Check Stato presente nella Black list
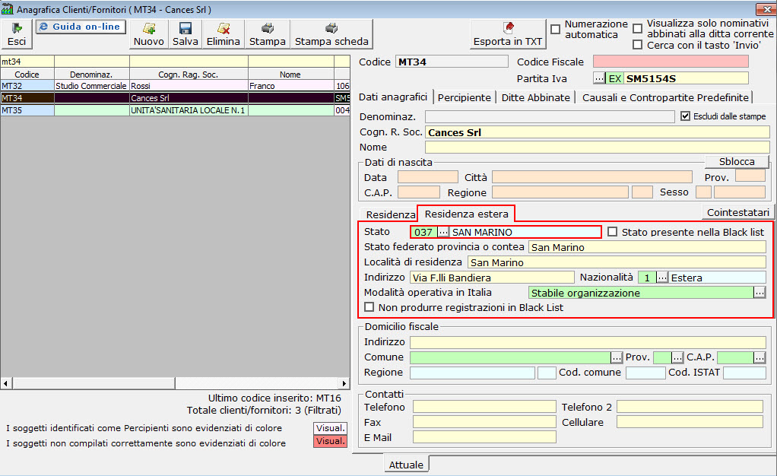Viewport: 777px width, 476px height. tap(612, 232)
